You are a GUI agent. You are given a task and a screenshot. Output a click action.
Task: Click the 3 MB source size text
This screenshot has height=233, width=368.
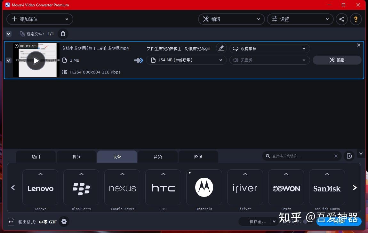click(x=74, y=60)
